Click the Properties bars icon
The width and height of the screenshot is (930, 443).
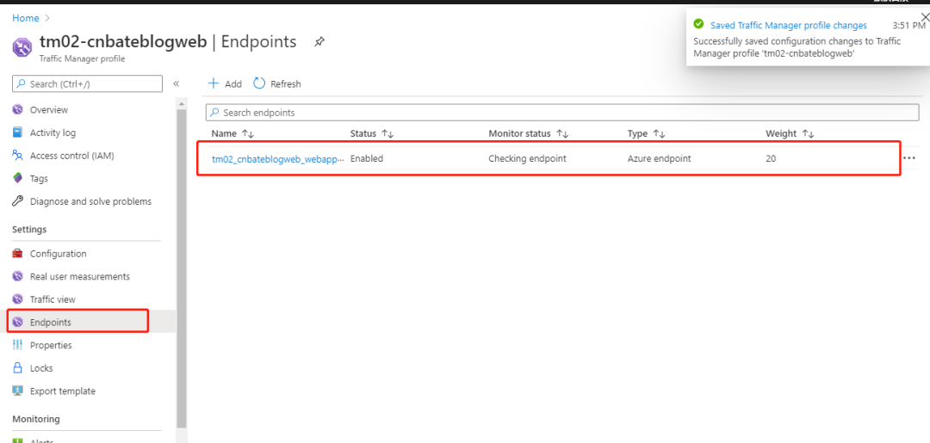pyautogui.click(x=18, y=345)
